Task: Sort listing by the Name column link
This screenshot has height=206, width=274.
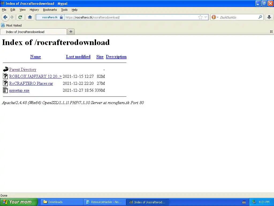Action: (36, 57)
